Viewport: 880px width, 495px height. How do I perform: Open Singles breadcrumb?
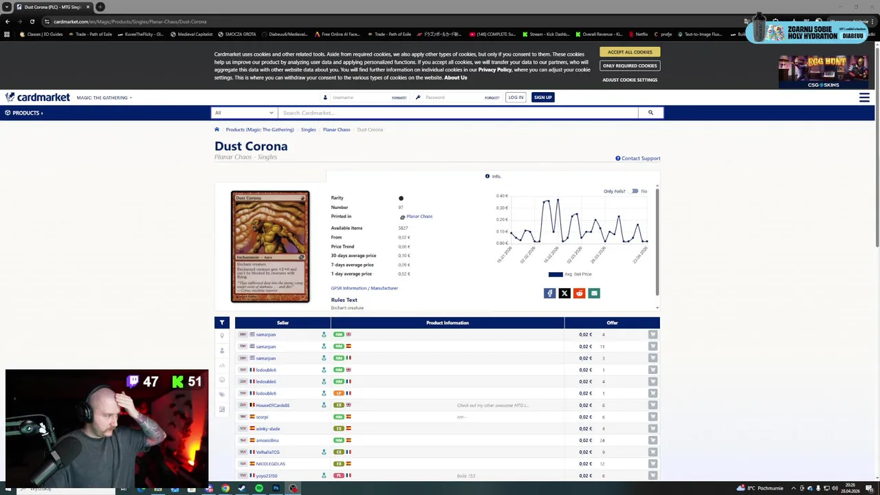(x=308, y=129)
